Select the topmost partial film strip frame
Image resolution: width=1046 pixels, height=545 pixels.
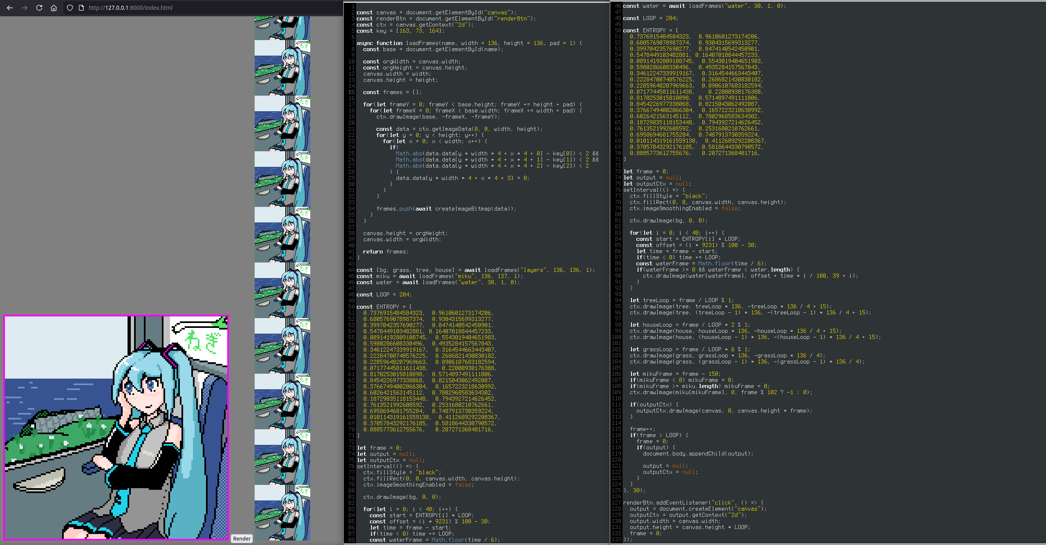(282, 28)
